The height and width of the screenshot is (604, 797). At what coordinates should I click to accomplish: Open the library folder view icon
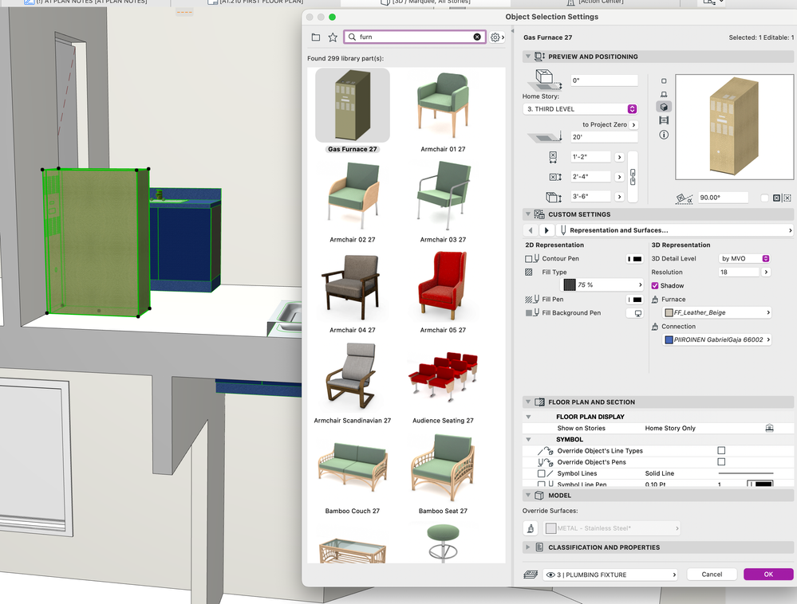coord(316,37)
